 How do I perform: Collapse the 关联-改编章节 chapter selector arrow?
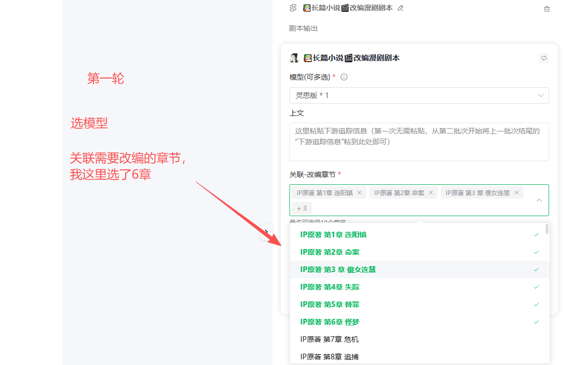click(539, 200)
